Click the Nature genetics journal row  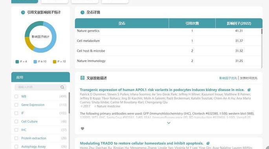point(168,31)
